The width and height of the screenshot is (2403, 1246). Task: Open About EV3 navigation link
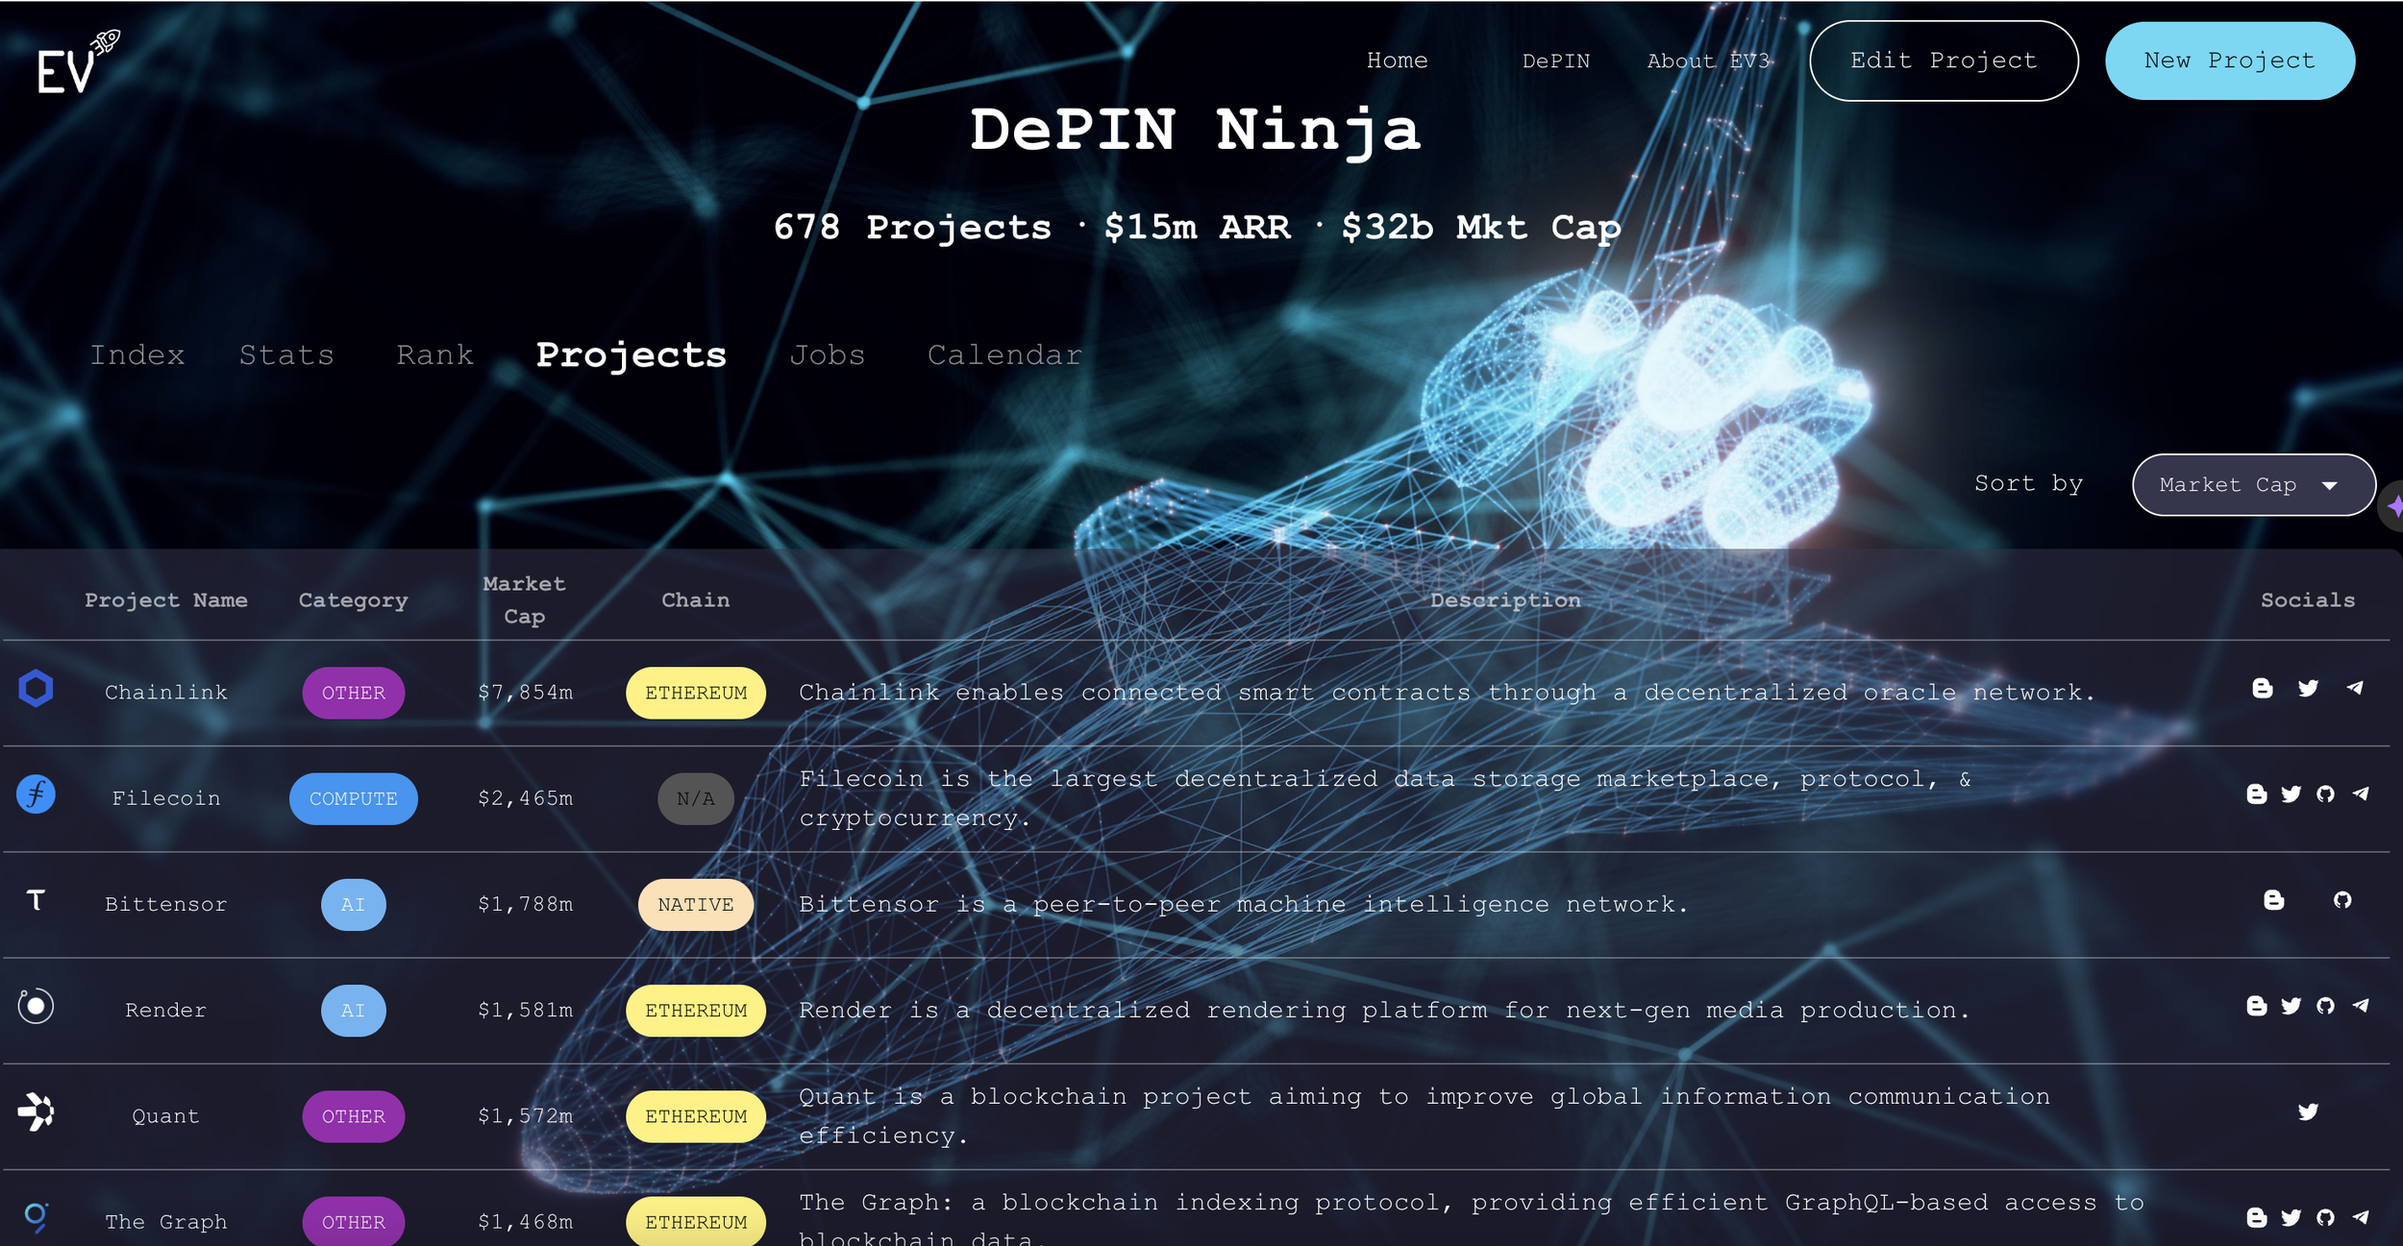tap(1708, 61)
